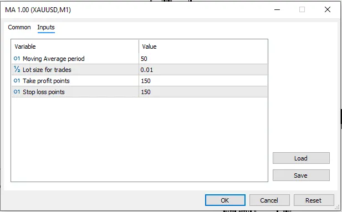This screenshot has width=342, height=212.
Task: Reset inputs with the Reset button
Action: click(x=314, y=200)
